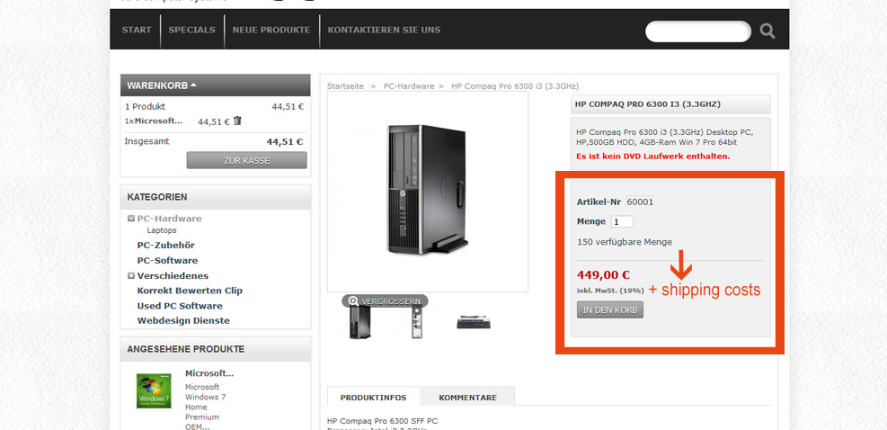Screen dimensions: 887x430
Task: Open the SPECIALS menu item
Action: [191, 30]
